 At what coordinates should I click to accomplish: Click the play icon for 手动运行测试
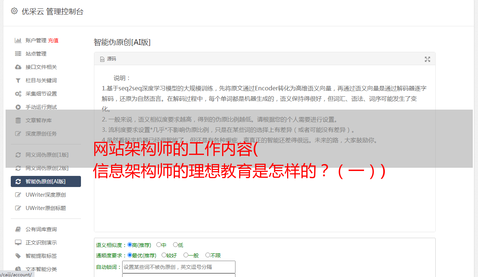(x=18, y=107)
